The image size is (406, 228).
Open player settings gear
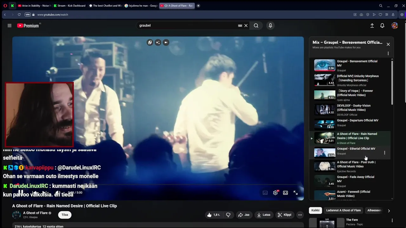tap(275, 193)
